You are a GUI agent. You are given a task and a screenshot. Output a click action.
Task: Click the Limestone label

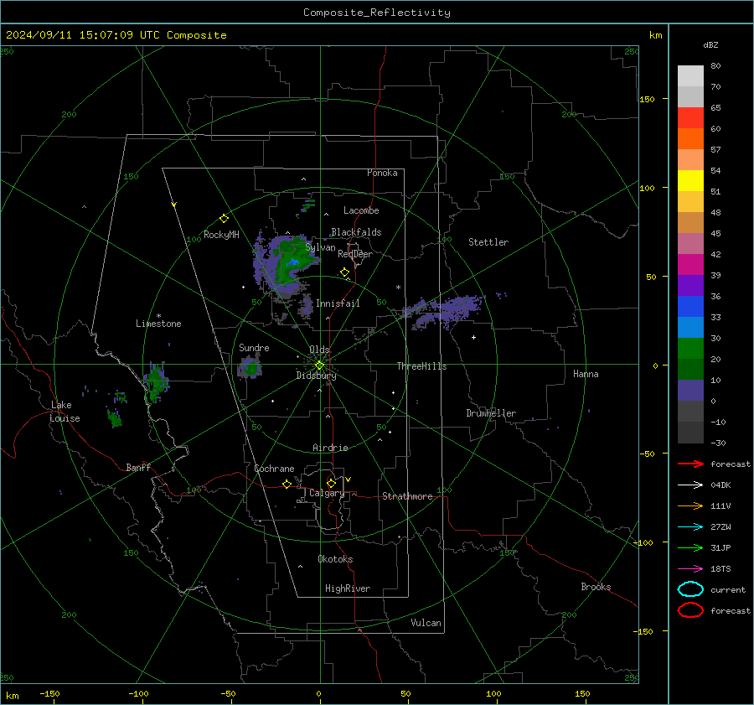[x=158, y=324]
